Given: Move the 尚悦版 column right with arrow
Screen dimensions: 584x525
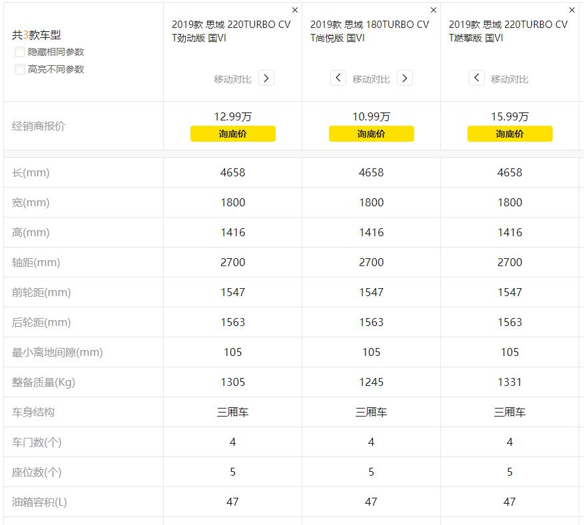Looking at the screenshot, I should pos(405,78).
